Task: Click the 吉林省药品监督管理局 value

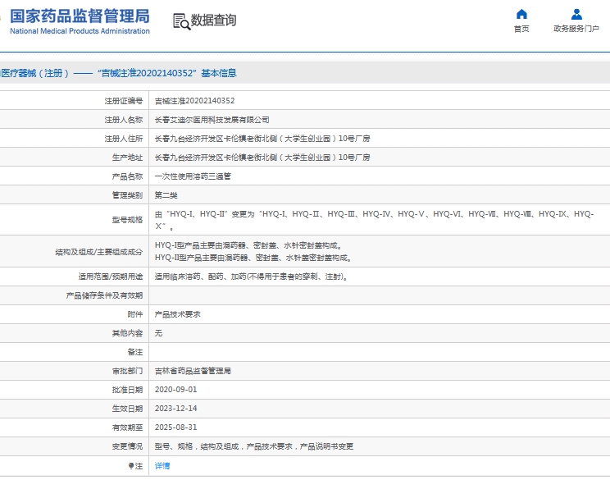Action: (x=193, y=371)
